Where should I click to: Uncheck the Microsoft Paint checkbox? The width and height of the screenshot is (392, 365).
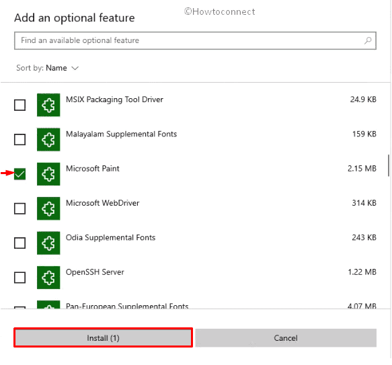click(x=19, y=174)
